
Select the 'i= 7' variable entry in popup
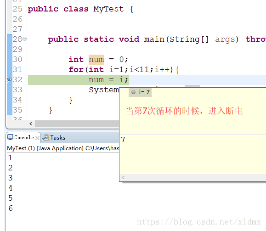pos(140,92)
